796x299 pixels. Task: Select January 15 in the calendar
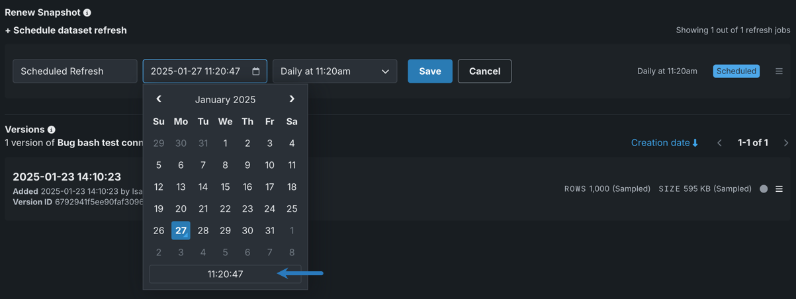225,187
